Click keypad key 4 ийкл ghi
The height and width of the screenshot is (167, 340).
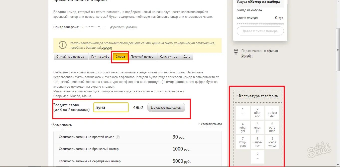pyautogui.click(x=243, y=127)
